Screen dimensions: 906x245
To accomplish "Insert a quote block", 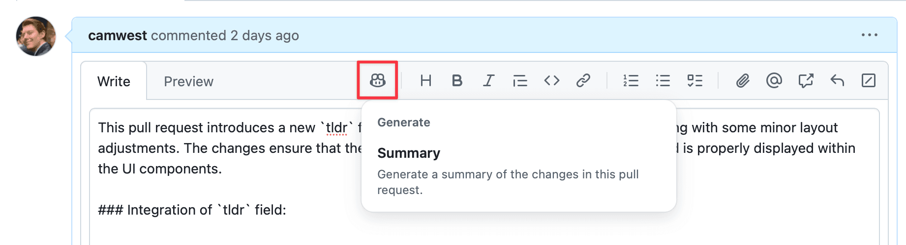I will pyautogui.click(x=520, y=80).
